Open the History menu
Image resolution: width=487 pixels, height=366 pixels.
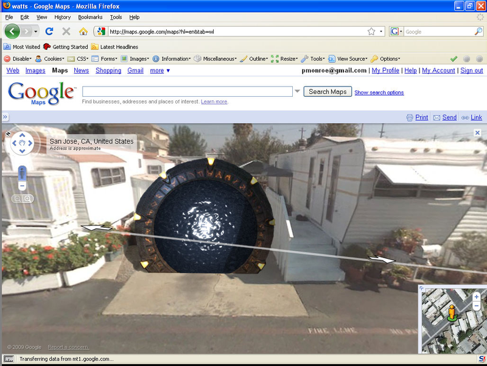pos(63,17)
